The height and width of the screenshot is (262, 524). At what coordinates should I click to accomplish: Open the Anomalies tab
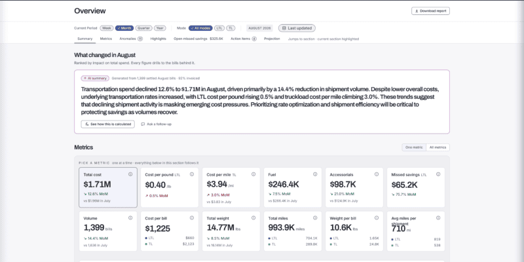tap(131, 39)
